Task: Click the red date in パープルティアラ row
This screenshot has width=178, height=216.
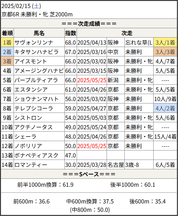Action: point(92,80)
